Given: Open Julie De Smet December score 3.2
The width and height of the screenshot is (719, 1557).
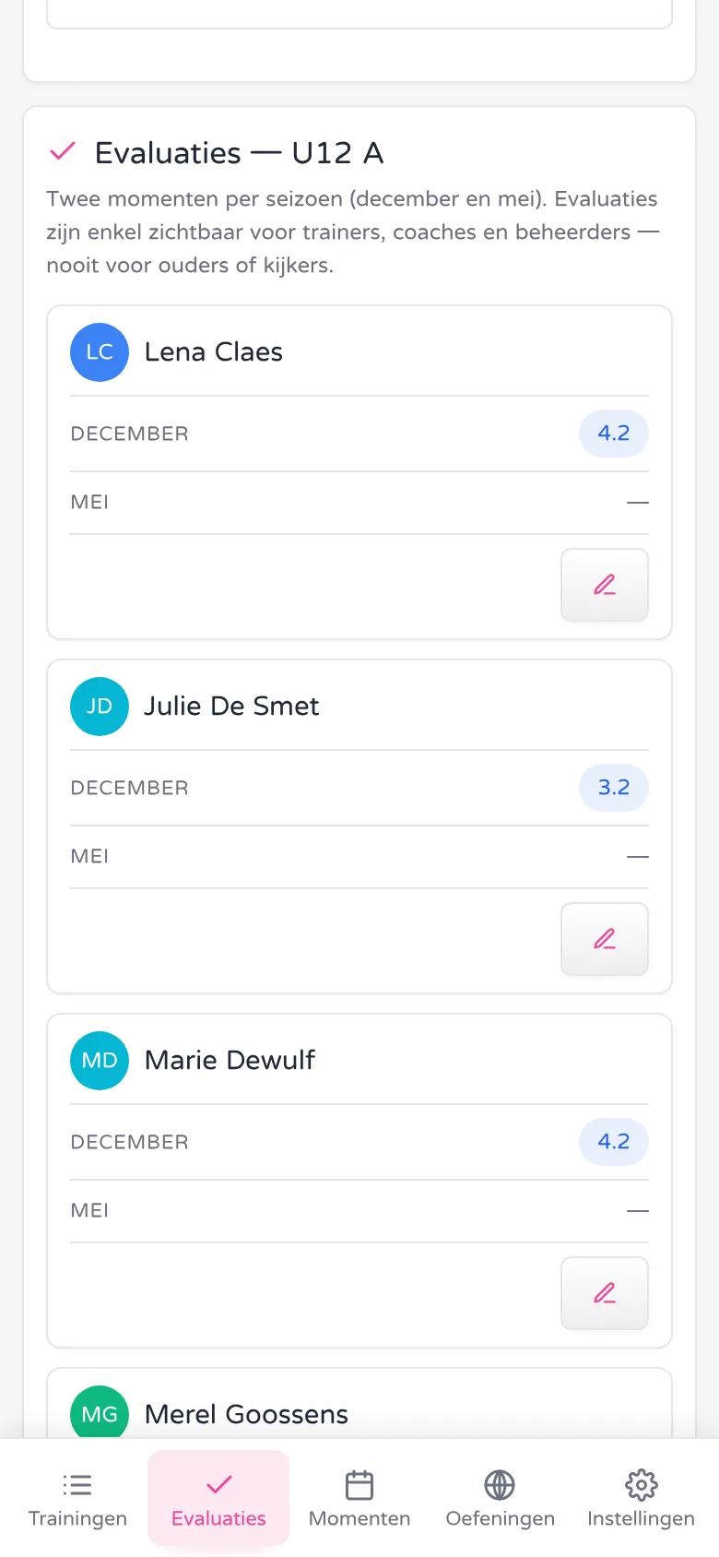Looking at the screenshot, I should (614, 788).
